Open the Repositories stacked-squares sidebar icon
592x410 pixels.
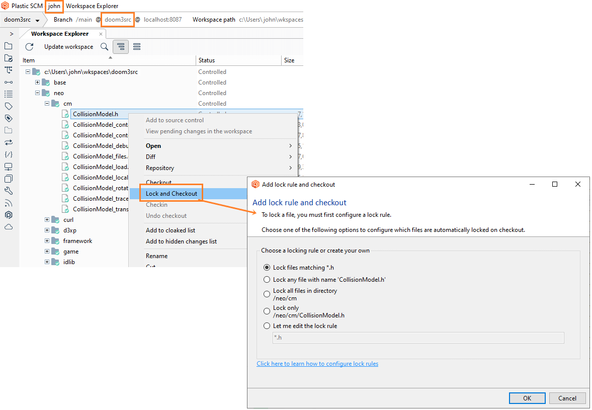pyautogui.click(x=9, y=179)
